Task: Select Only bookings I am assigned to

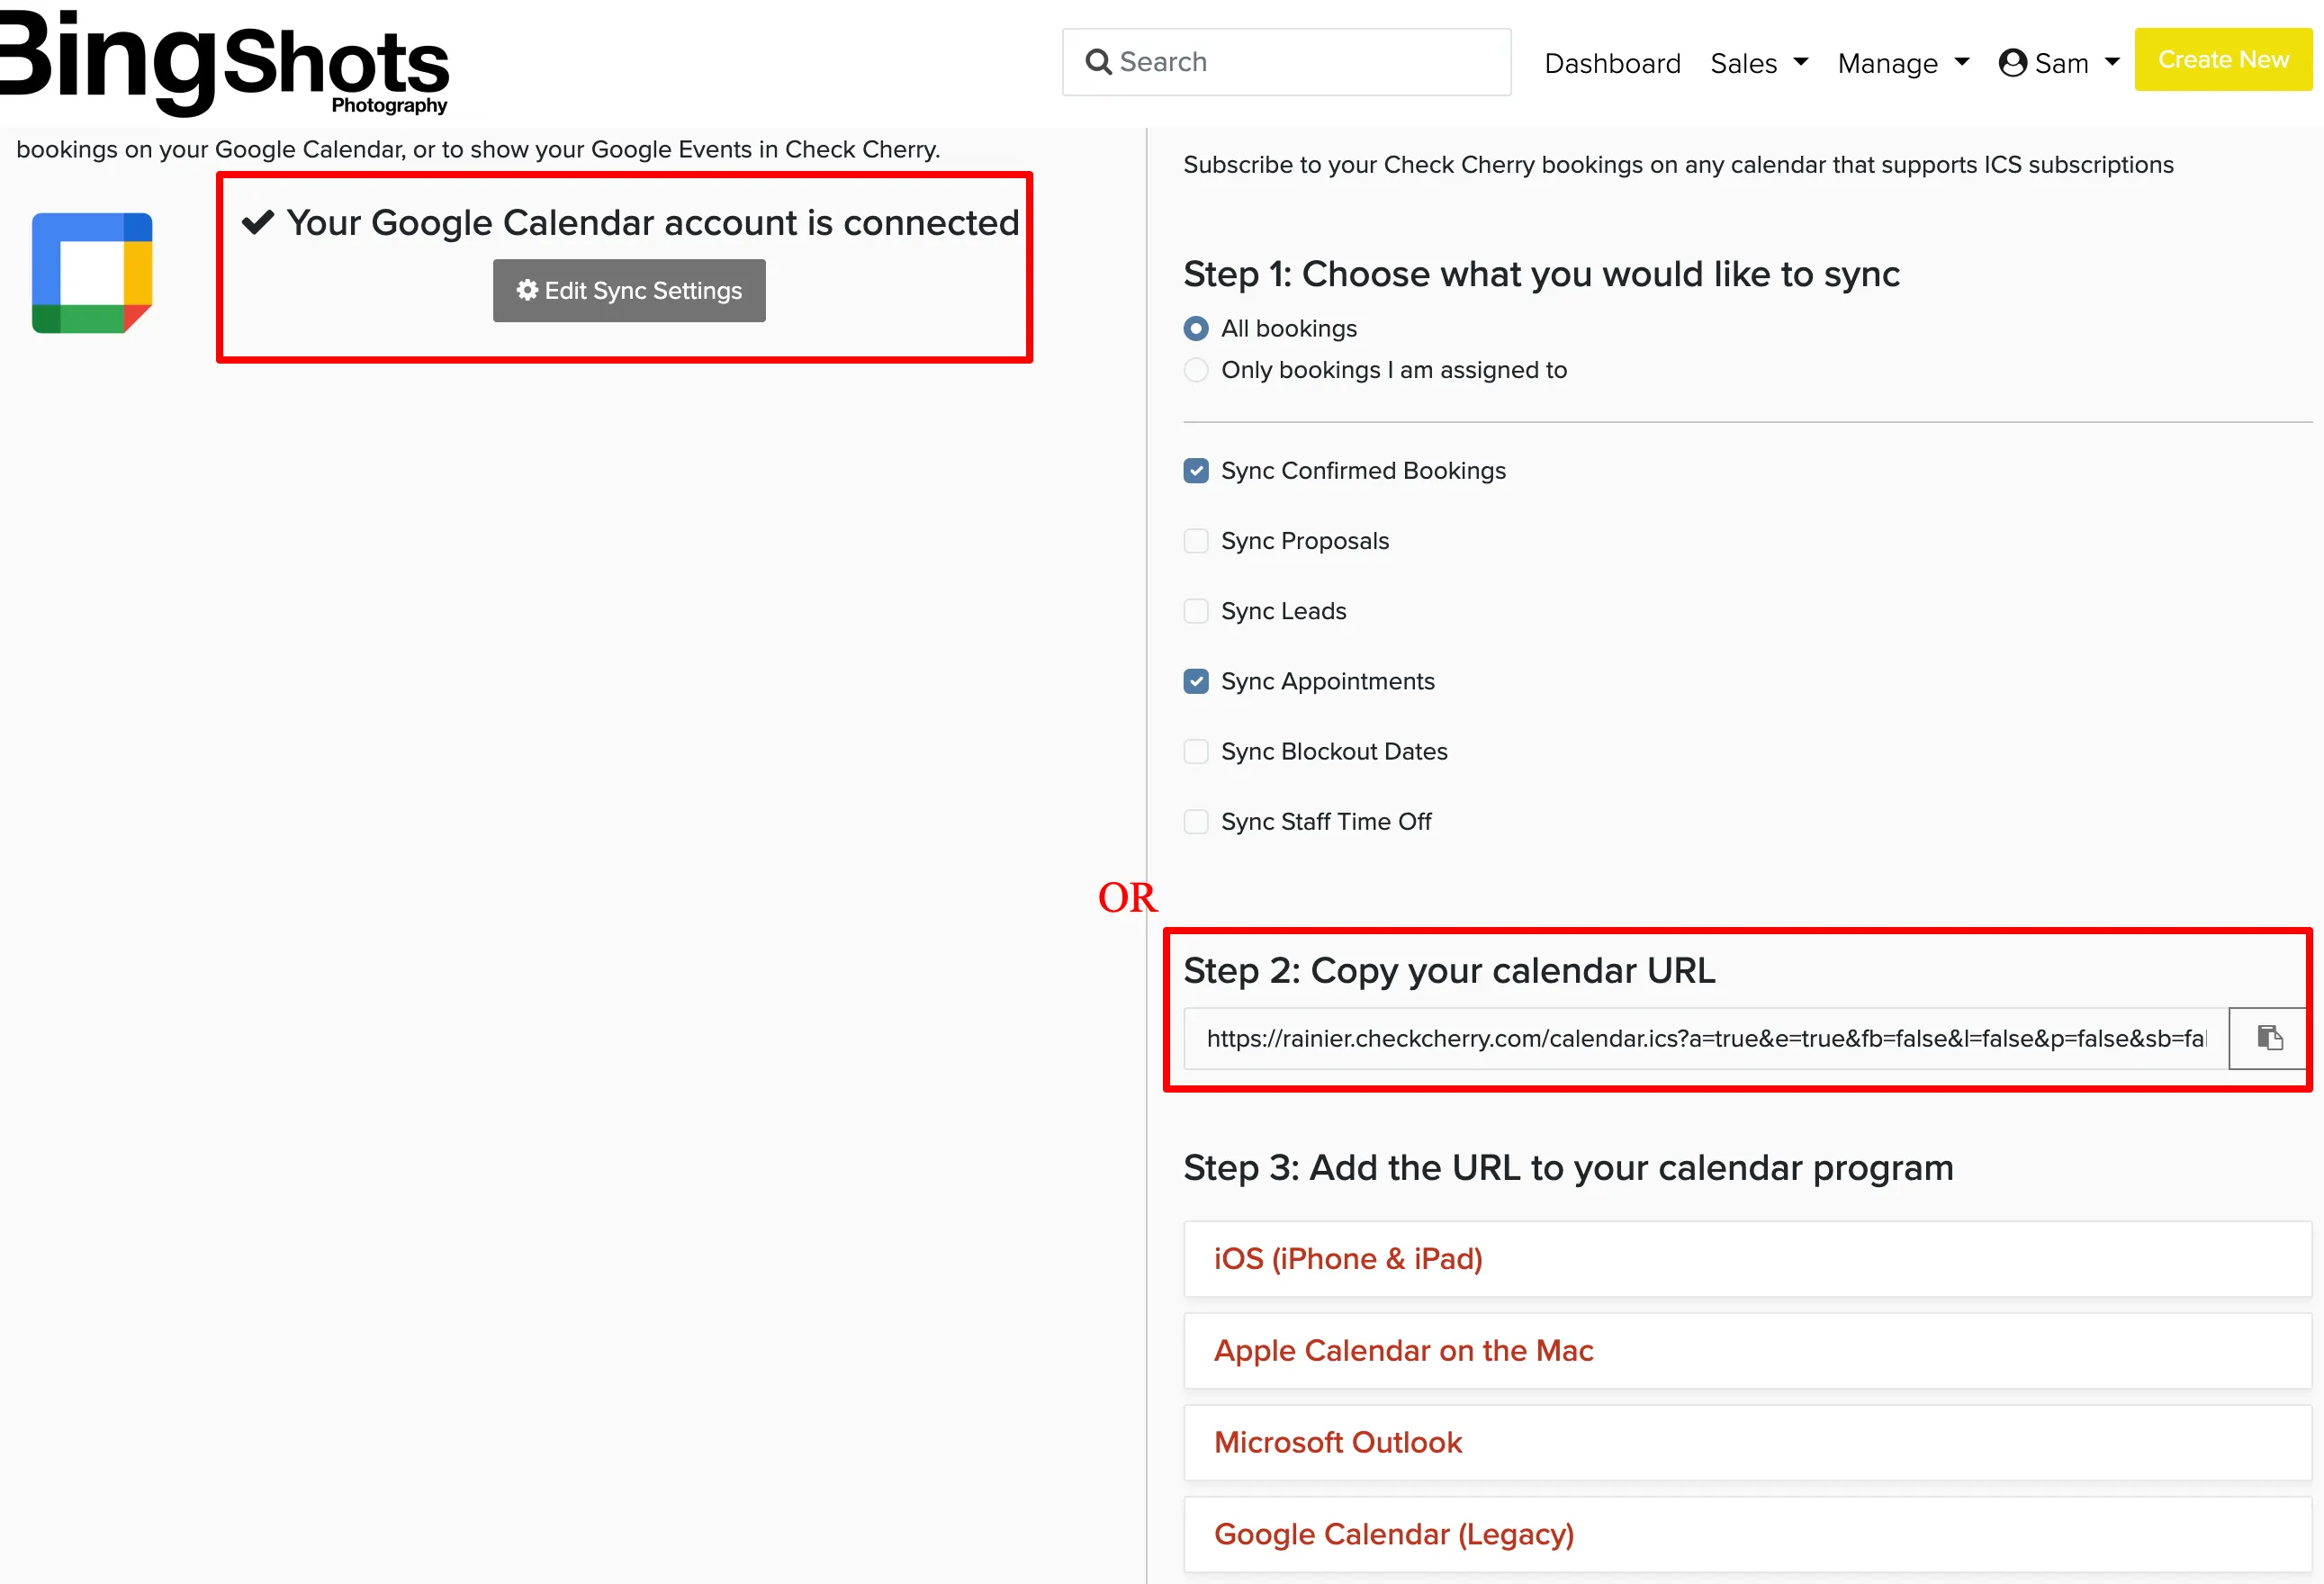Action: pos(1196,370)
